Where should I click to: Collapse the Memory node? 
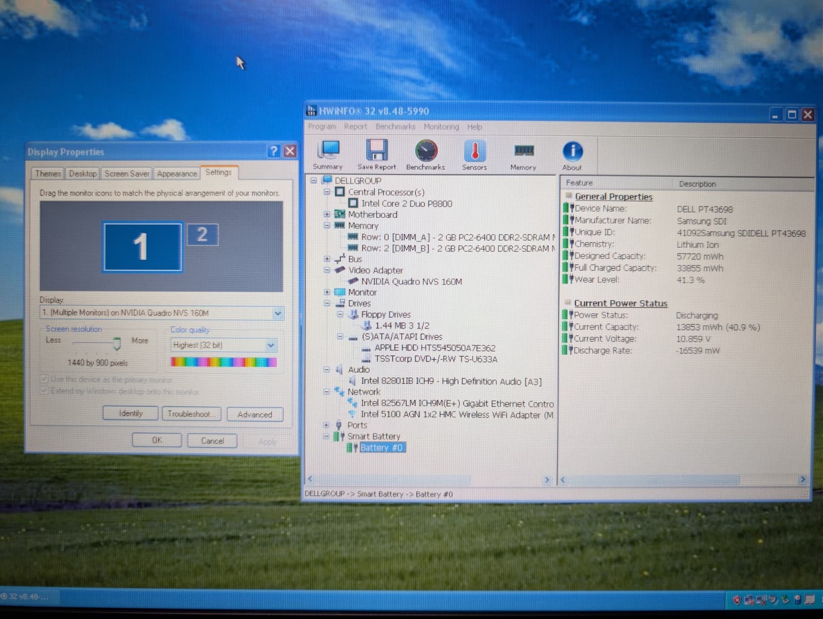point(327,226)
